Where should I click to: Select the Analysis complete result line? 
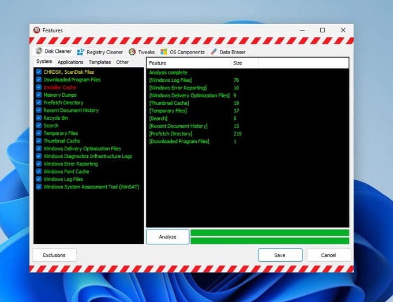pyautogui.click(x=168, y=73)
